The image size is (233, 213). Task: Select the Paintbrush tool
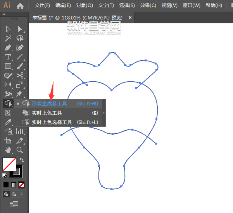coord(20,66)
